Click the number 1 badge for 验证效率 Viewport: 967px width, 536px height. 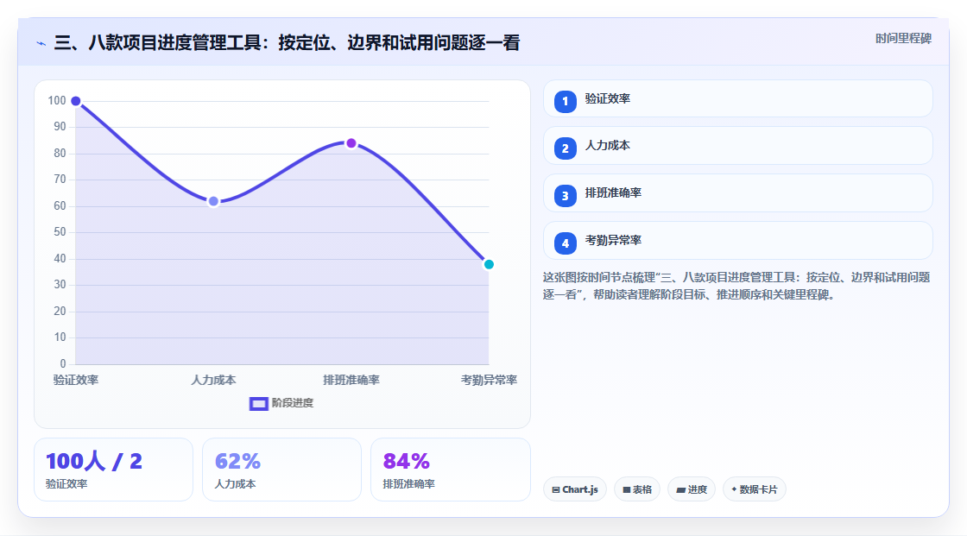pyautogui.click(x=565, y=102)
